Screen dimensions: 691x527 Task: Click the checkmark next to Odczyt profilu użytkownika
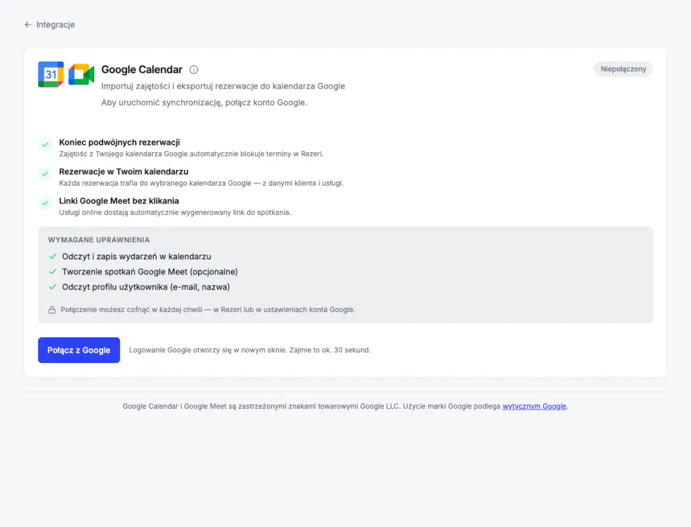53,287
